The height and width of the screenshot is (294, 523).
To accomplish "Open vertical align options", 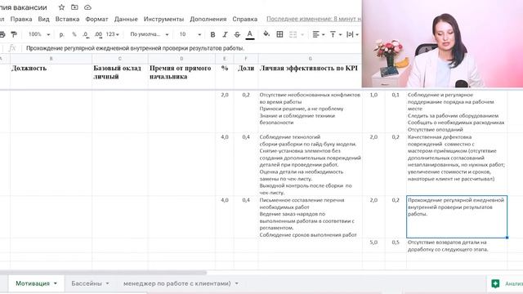I will [x=336, y=34].
